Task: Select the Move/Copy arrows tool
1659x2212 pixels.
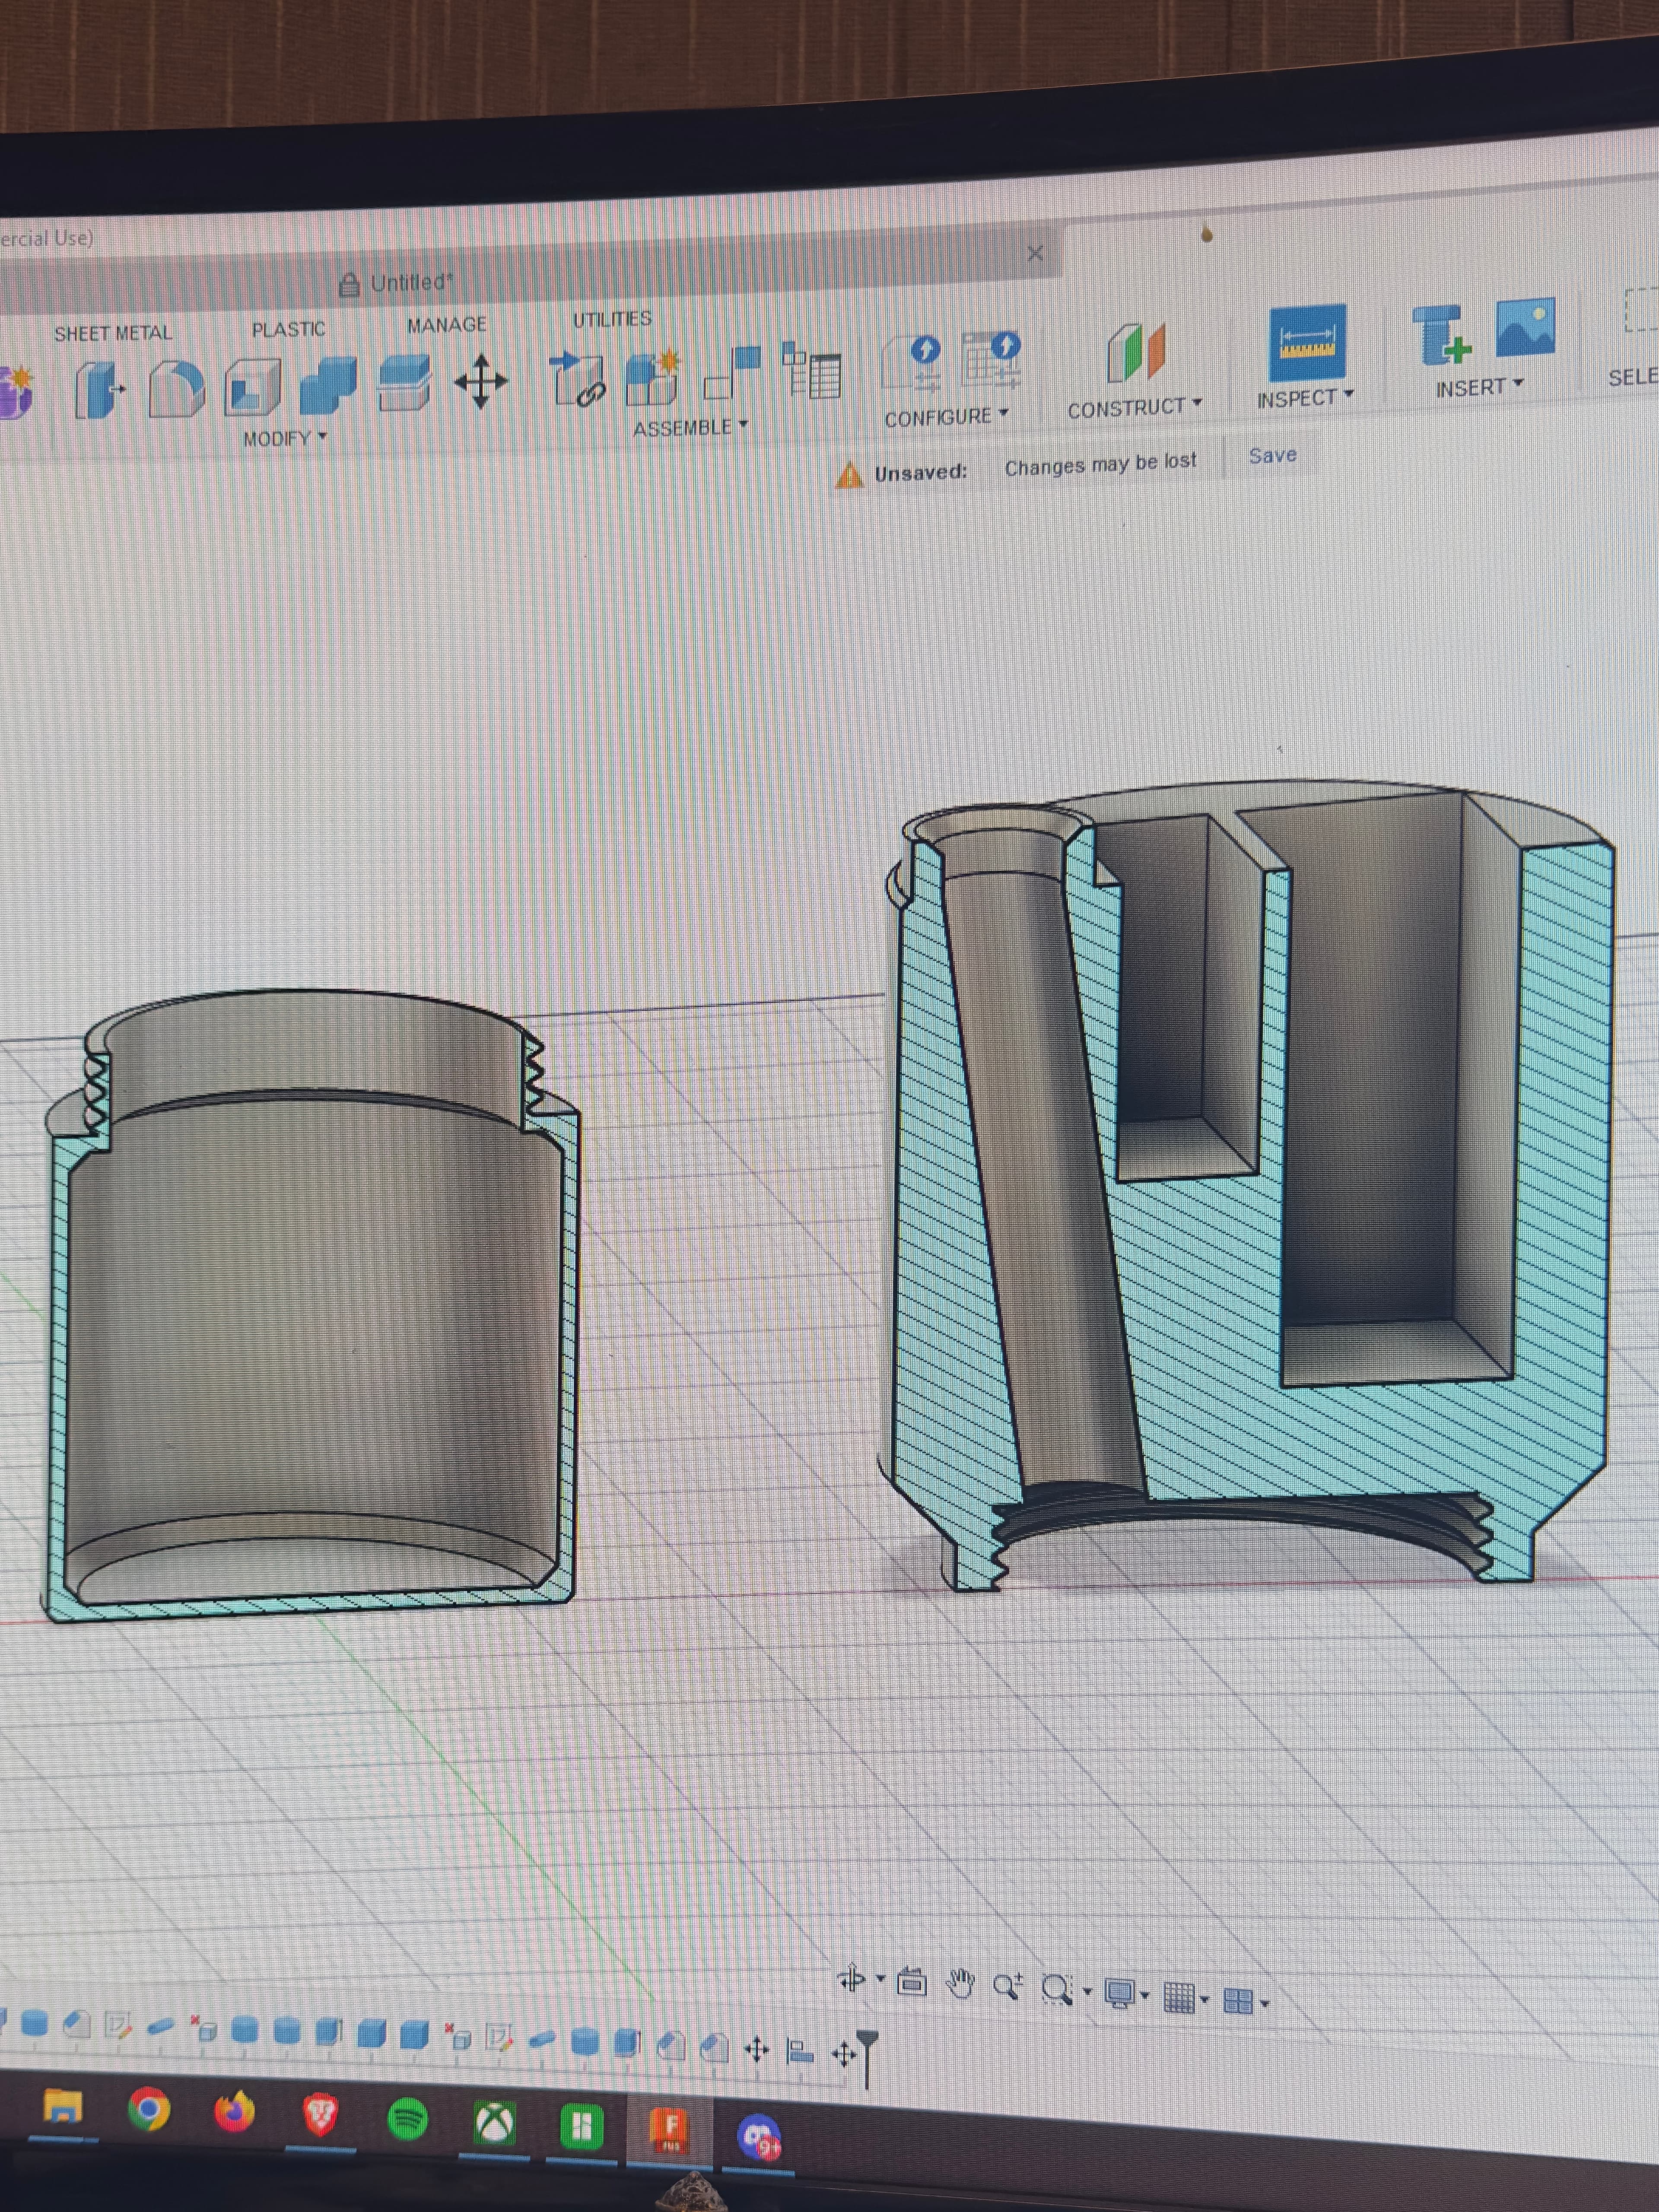Action: pos(481,381)
